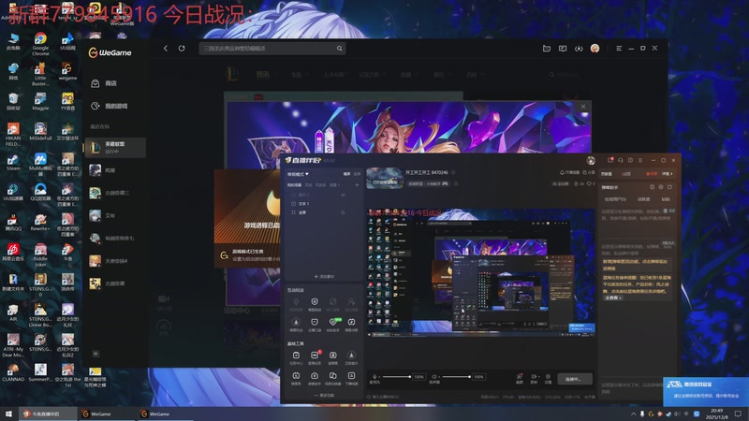Image resolution: width=749 pixels, height=421 pixels.
Task: Toggle the visibility eye on the top source row
Action: click(x=343, y=195)
